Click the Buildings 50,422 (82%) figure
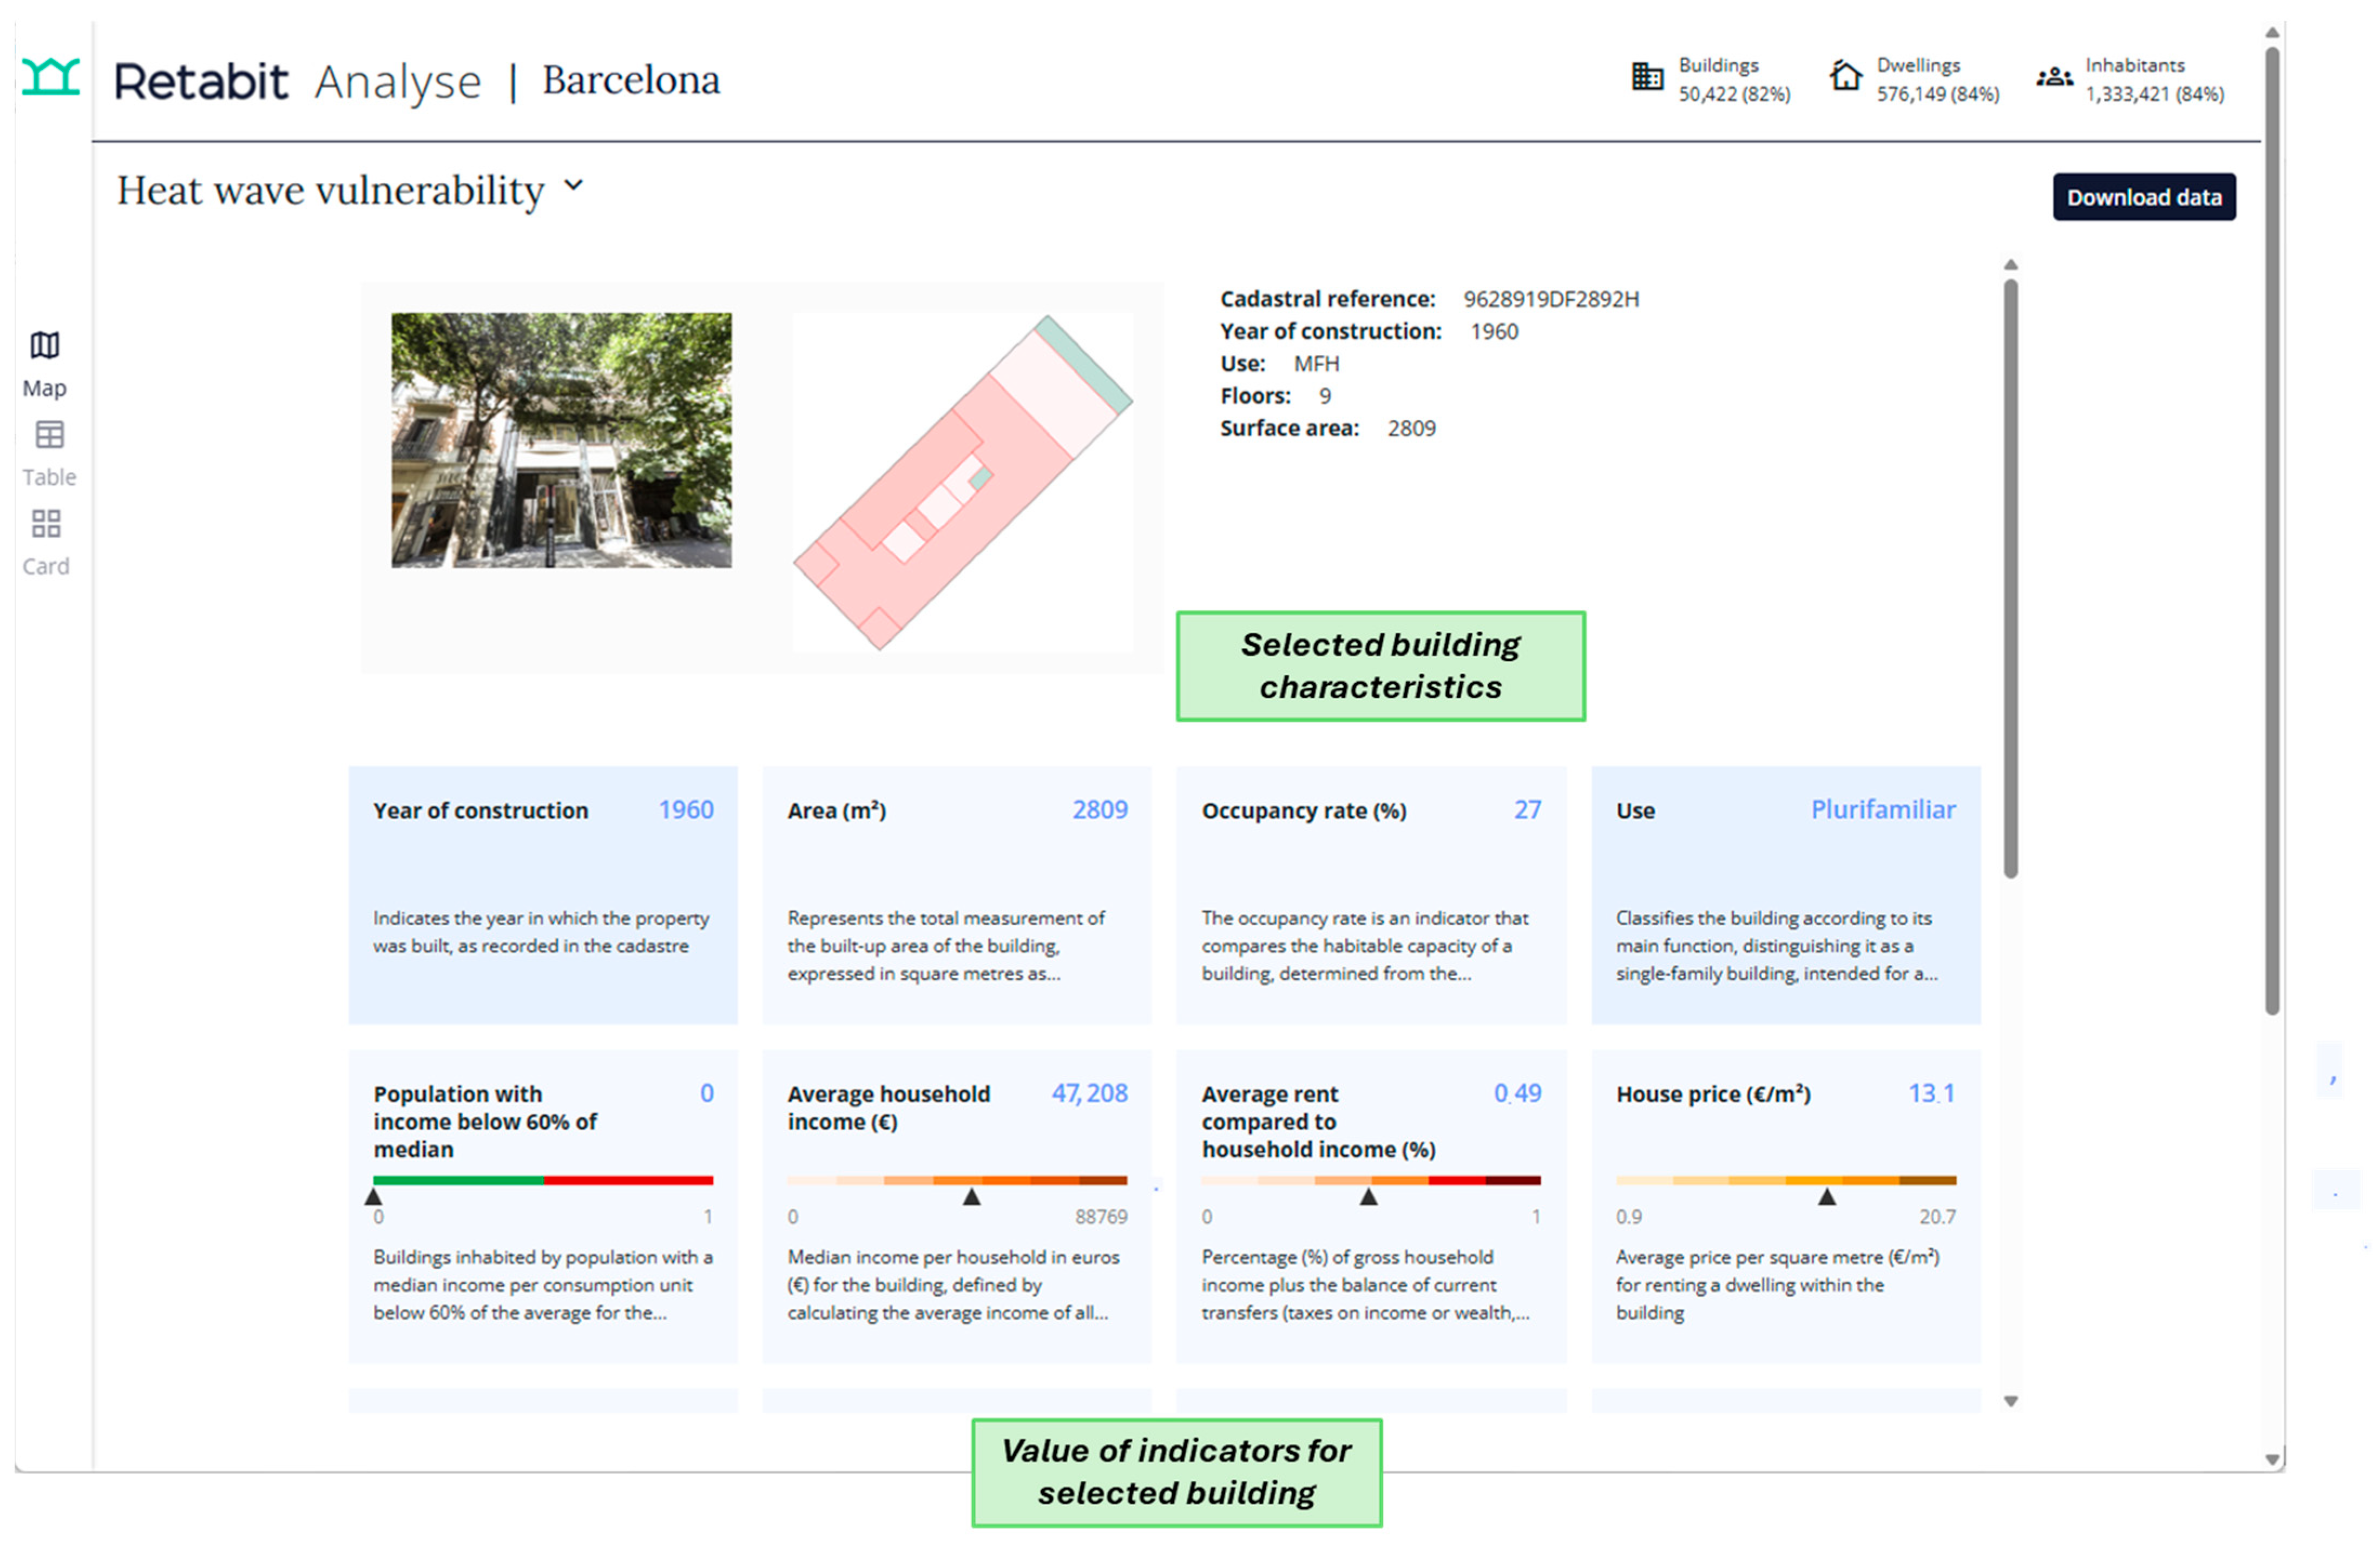2380x1543 pixels. (1734, 94)
